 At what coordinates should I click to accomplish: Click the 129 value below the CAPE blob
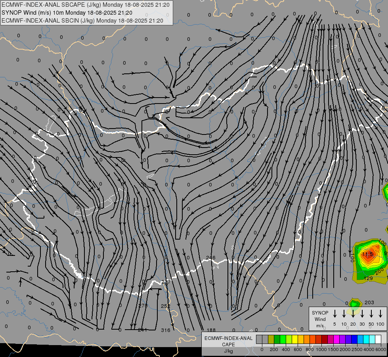(x=368, y=278)
